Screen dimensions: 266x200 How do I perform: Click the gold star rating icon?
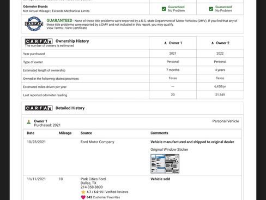[x=83, y=192]
